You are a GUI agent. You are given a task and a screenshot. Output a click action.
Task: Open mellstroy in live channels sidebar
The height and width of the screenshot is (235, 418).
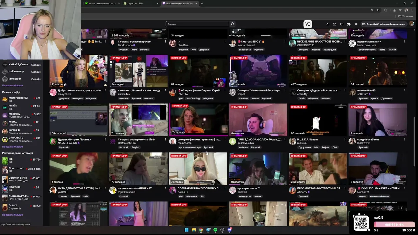click(x=21, y=116)
